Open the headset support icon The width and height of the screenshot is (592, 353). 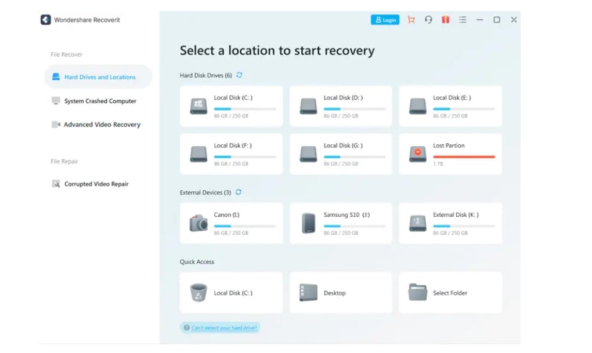pos(428,20)
